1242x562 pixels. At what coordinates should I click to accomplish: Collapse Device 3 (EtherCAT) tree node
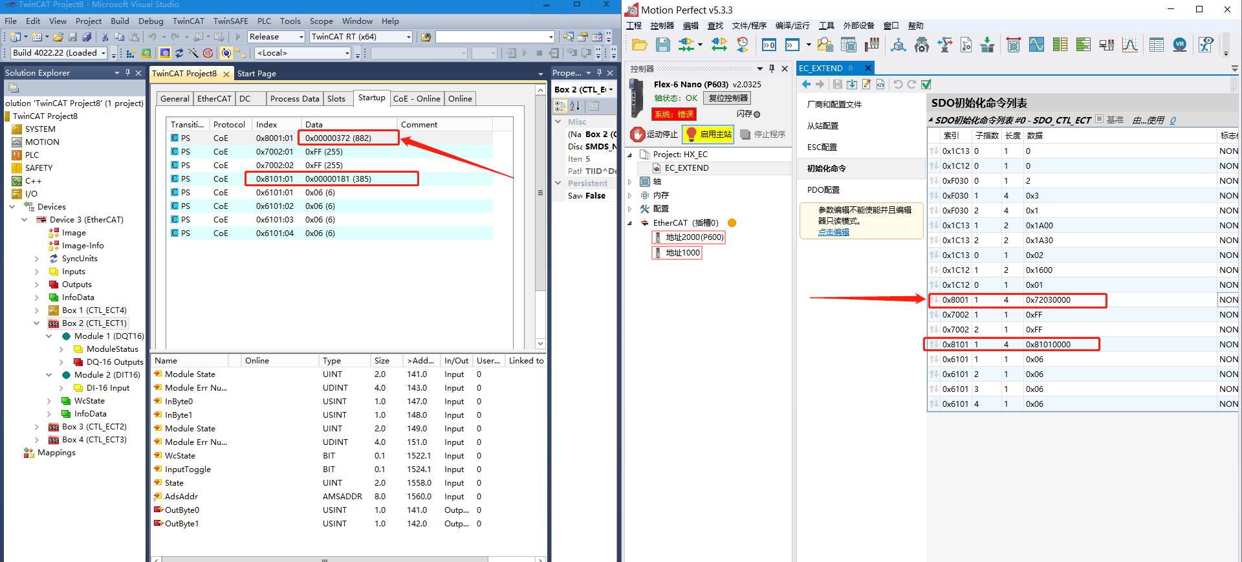pos(24,220)
